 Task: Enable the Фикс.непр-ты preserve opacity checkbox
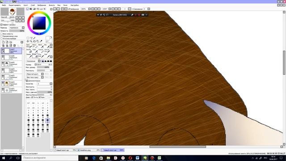tap(1, 34)
